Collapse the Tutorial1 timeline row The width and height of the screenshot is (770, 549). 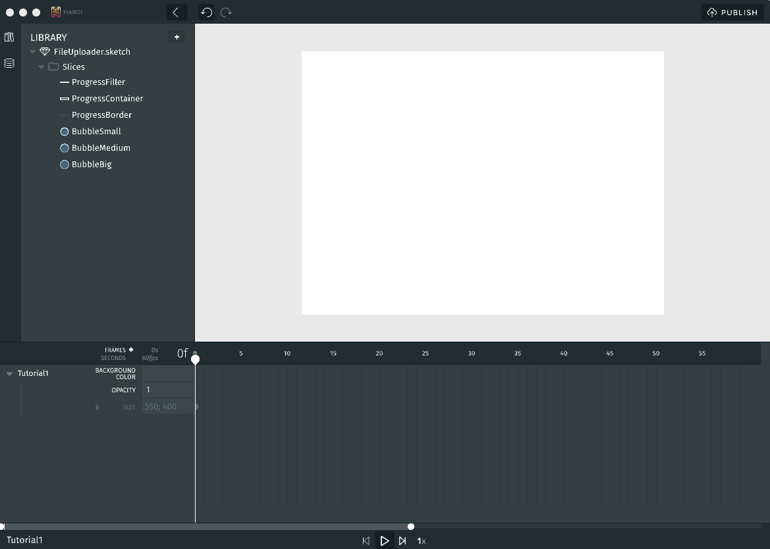(x=9, y=374)
